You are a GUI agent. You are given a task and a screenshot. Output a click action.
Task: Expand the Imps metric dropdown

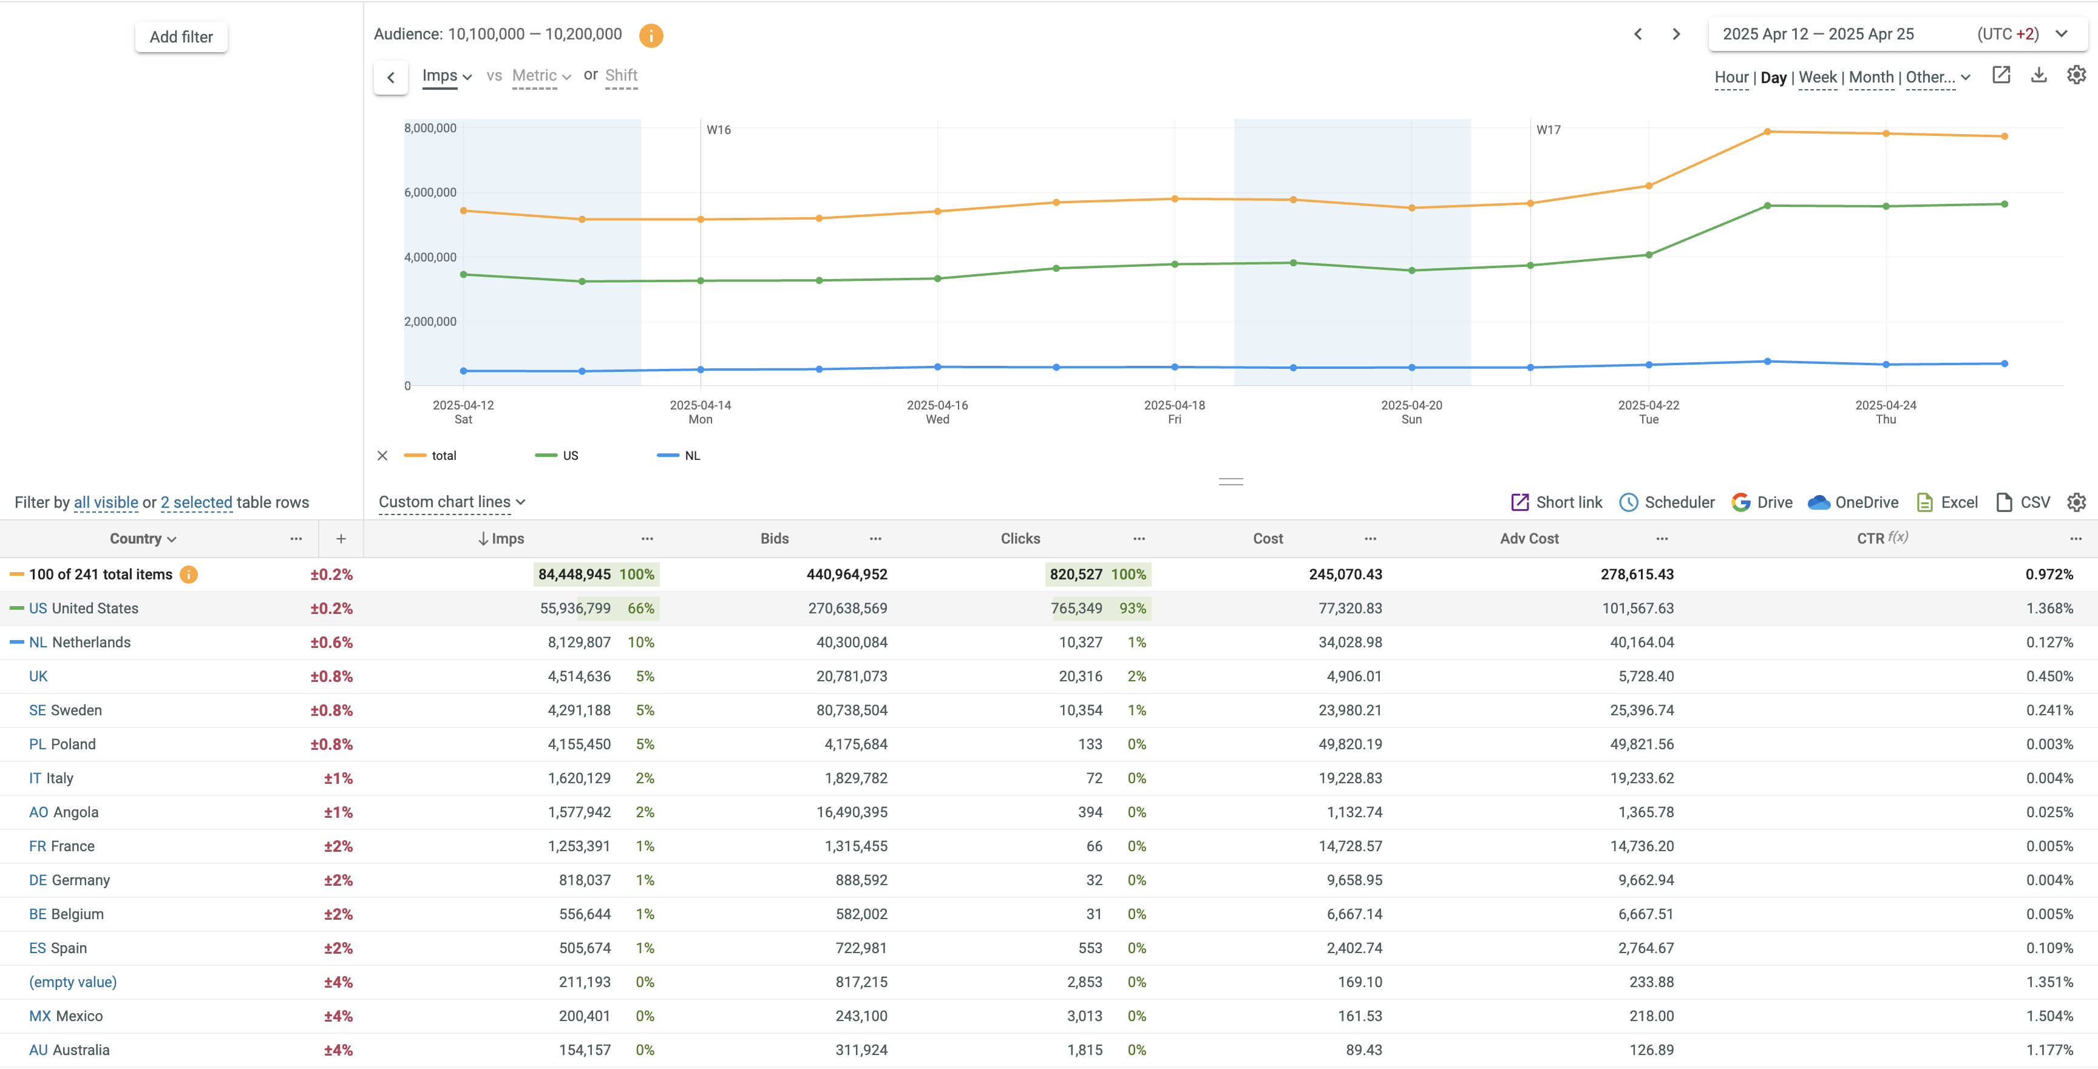446,76
